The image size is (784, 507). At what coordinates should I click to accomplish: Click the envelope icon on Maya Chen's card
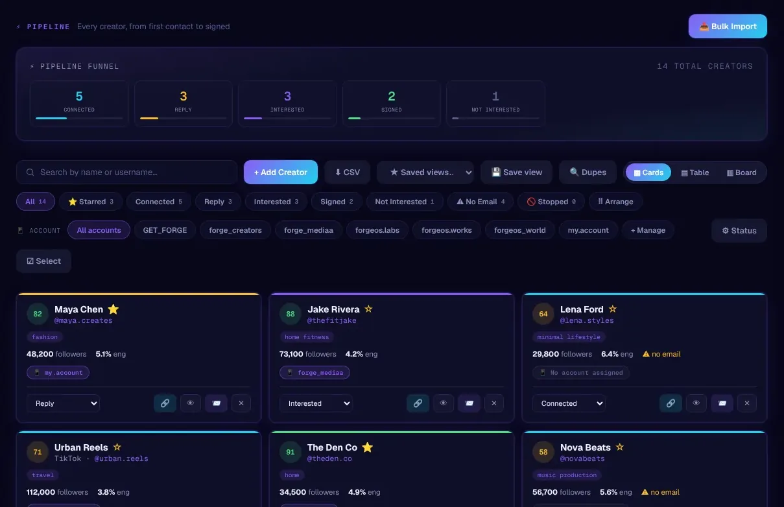coord(216,403)
